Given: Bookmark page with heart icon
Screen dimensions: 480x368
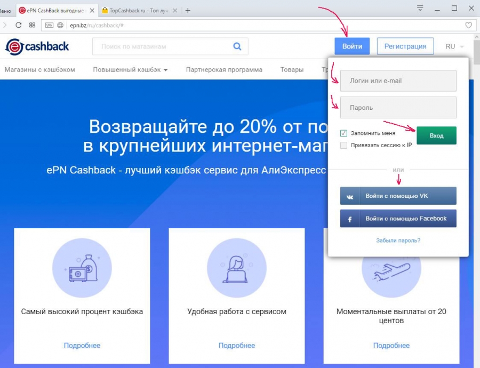Looking at the screenshot, I should [468, 26].
